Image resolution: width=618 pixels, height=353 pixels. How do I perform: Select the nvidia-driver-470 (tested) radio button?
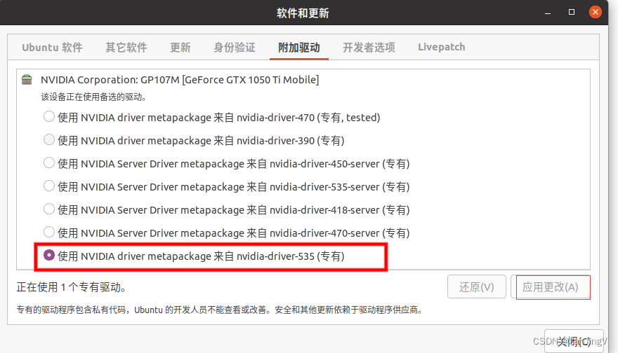(49, 117)
